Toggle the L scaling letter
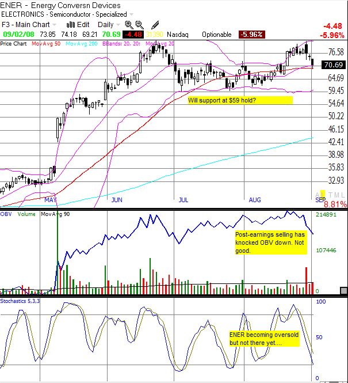The width and height of the screenshot is (348, 383). tap(343, 195)
